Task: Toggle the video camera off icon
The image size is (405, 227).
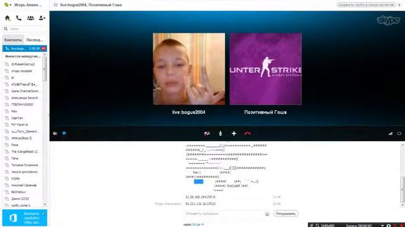Action: pyautogui.click(x=207, y=133)
